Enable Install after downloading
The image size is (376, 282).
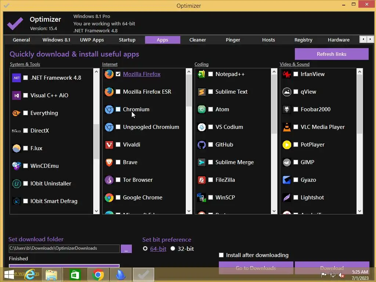tap(221, 255)
